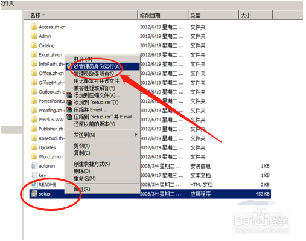Screen dimensions: 306x241
Task: Click the setup application icon
Action: (x=34, y=194)
